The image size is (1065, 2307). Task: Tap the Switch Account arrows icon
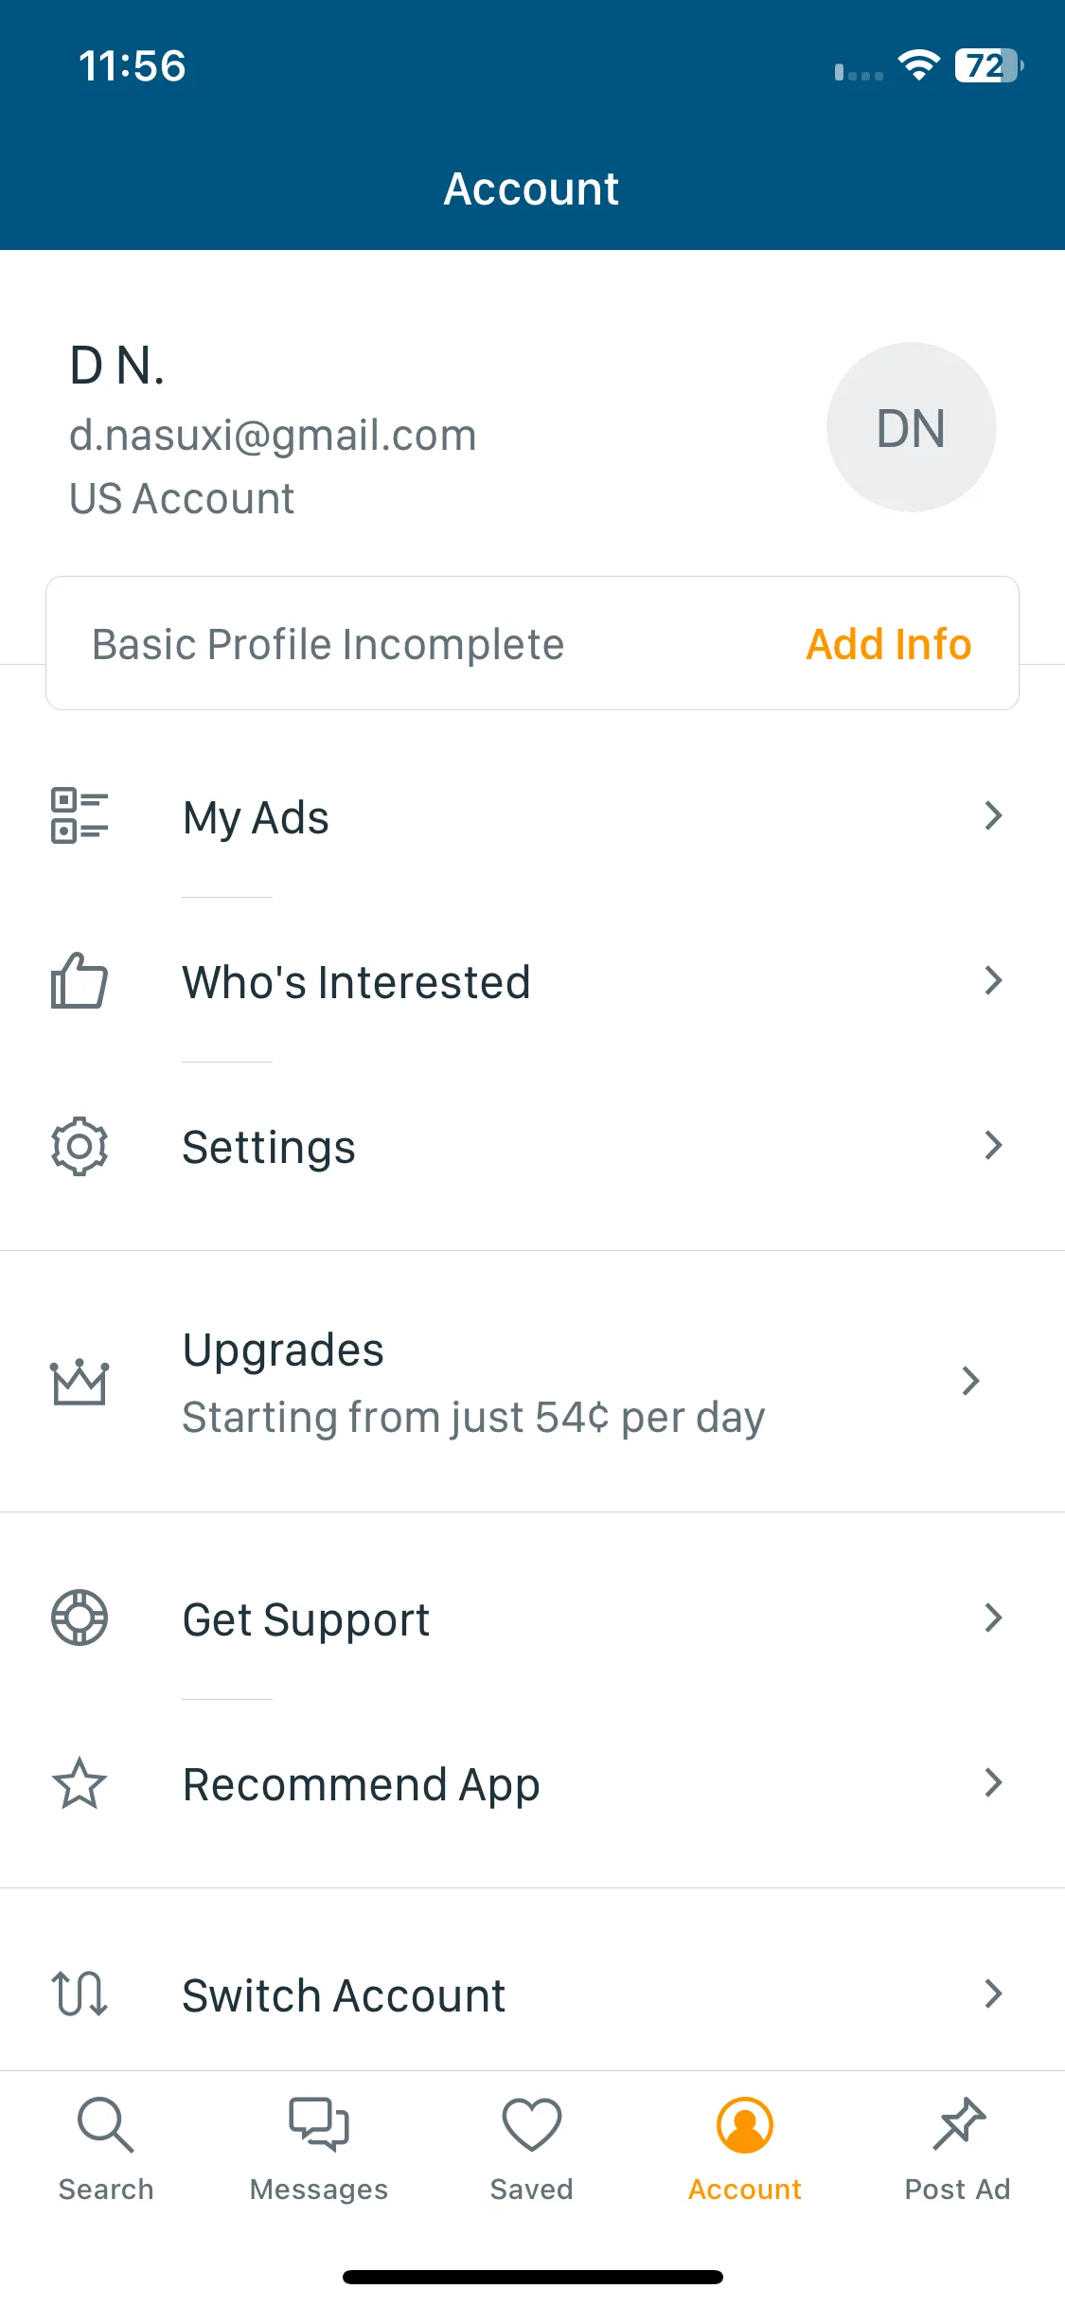click(x=80, y=1994)
